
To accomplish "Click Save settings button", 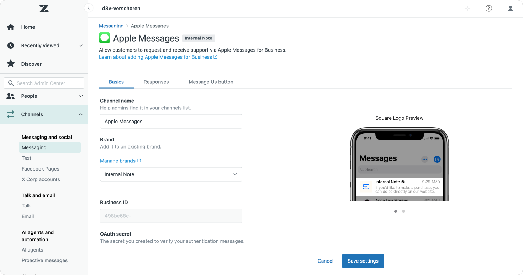I will coord(363,261).
